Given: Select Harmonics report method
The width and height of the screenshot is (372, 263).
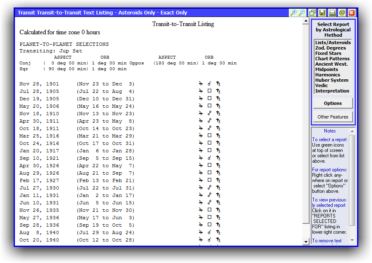Looking at the screenshot, I should click(328, 75).
